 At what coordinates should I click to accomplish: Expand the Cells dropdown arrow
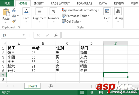(x=107, y=22)
